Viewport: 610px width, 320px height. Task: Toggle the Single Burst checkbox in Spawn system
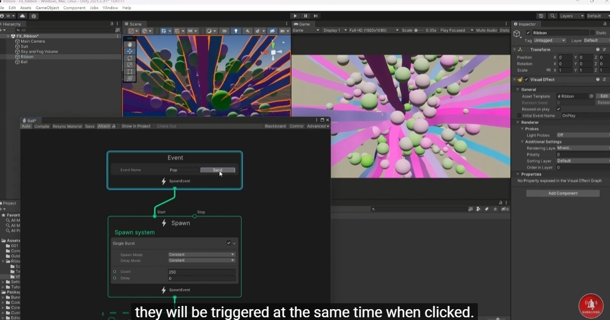click(x=228, y=243)
